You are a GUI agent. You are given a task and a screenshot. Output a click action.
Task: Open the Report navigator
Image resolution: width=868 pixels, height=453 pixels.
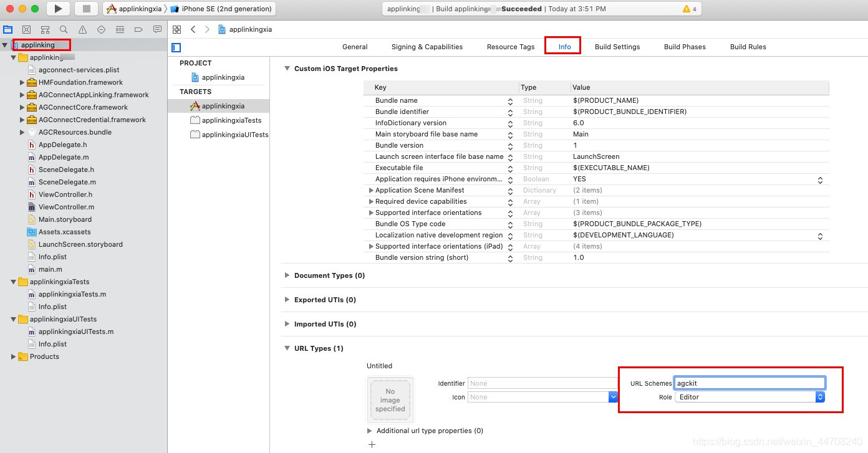coord(157,29)
